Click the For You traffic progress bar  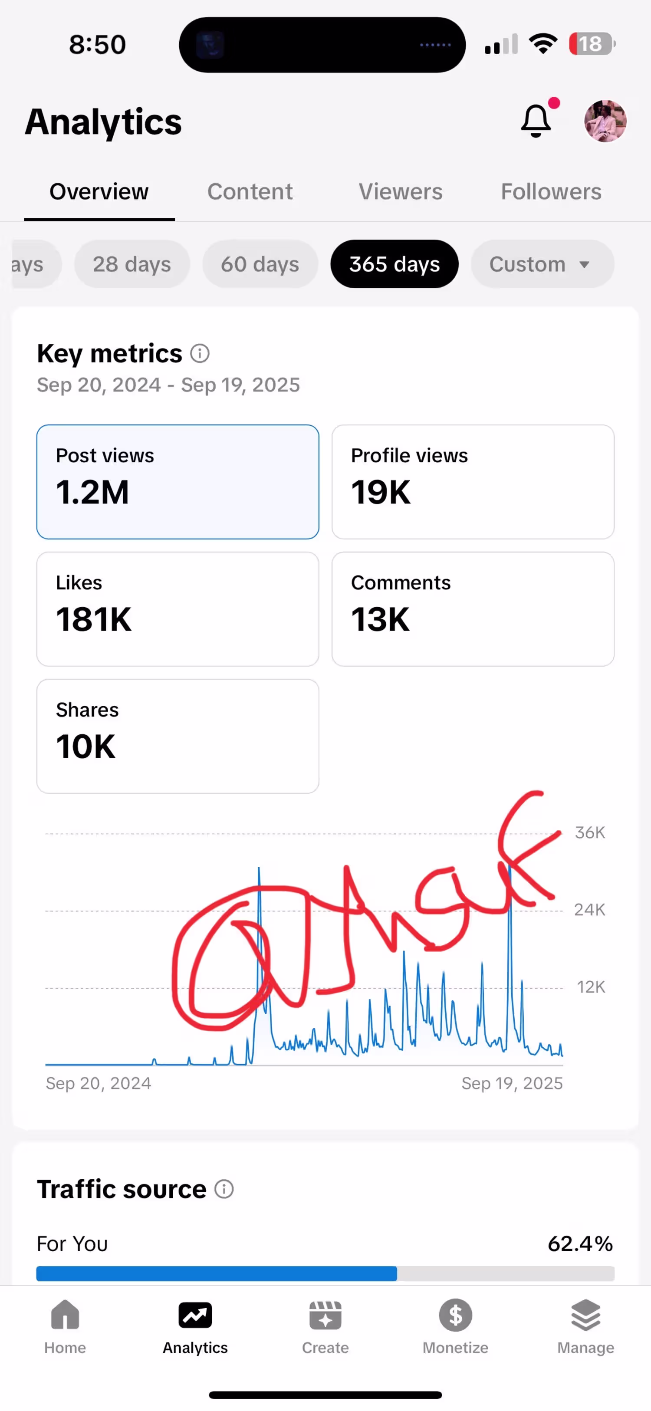(x=325, y=1273)
